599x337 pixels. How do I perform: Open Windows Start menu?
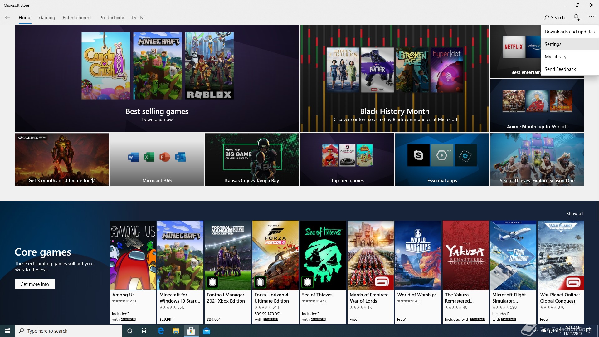click(x=7, y=331)
